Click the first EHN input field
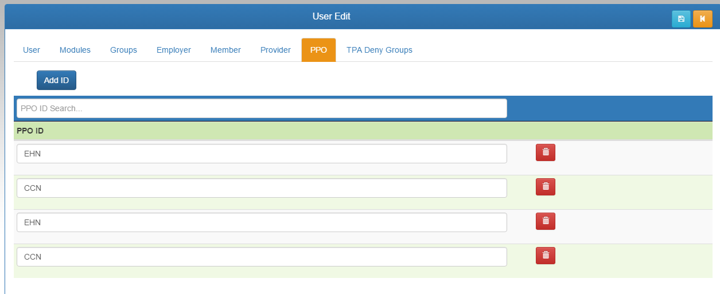Image resolution: width=720 pixels, height=294 pixels. click(x=262, y=154)
